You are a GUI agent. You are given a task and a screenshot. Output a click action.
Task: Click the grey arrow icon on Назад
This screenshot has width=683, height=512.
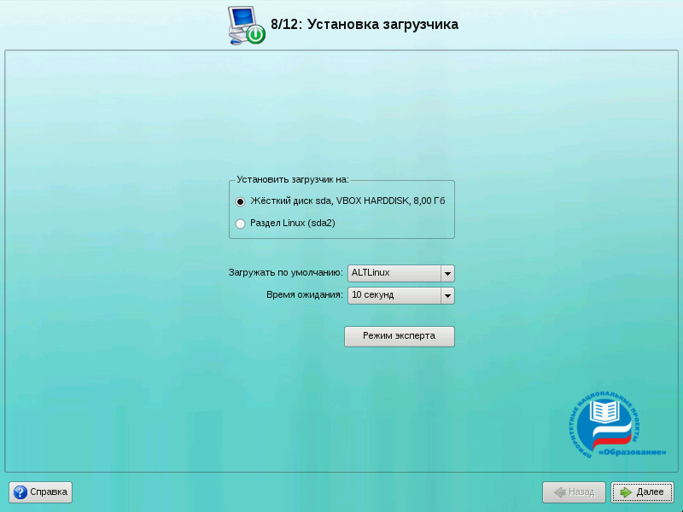point(559,492)
